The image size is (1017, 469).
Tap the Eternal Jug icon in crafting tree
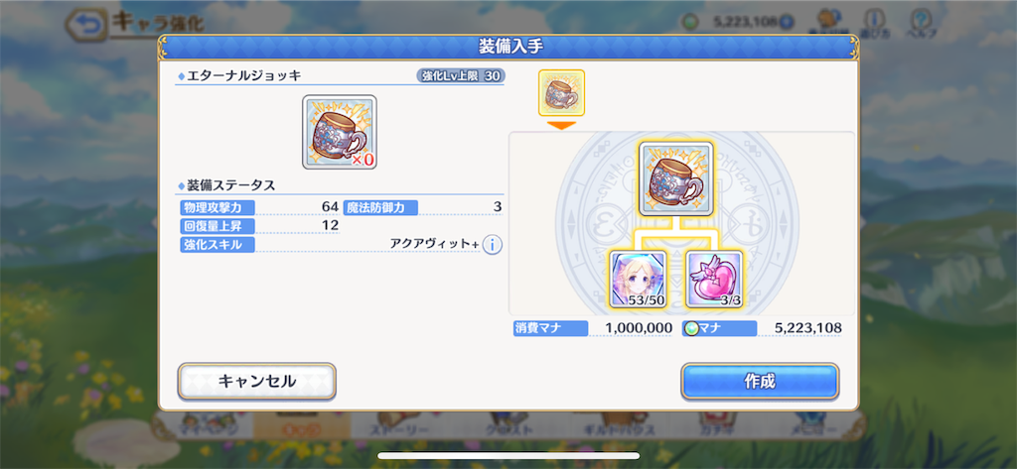click(675, 179)
